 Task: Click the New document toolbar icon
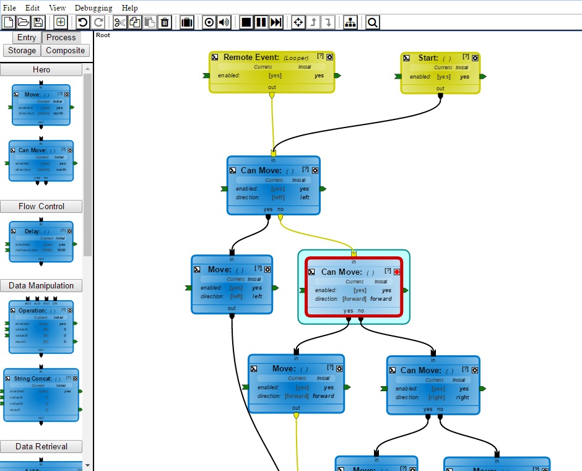point(9,22)
